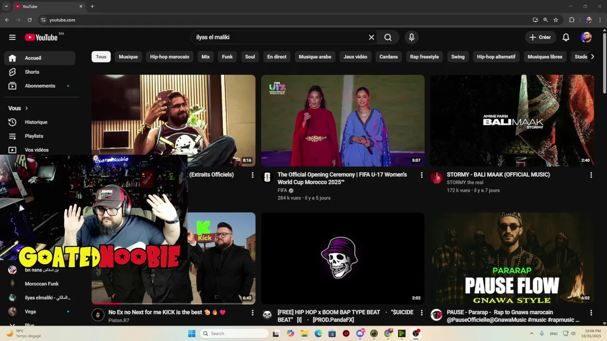Select the Musique filter chip
Image resolution: width=607 pixels, height=341 pixels.
click(128, 57)
